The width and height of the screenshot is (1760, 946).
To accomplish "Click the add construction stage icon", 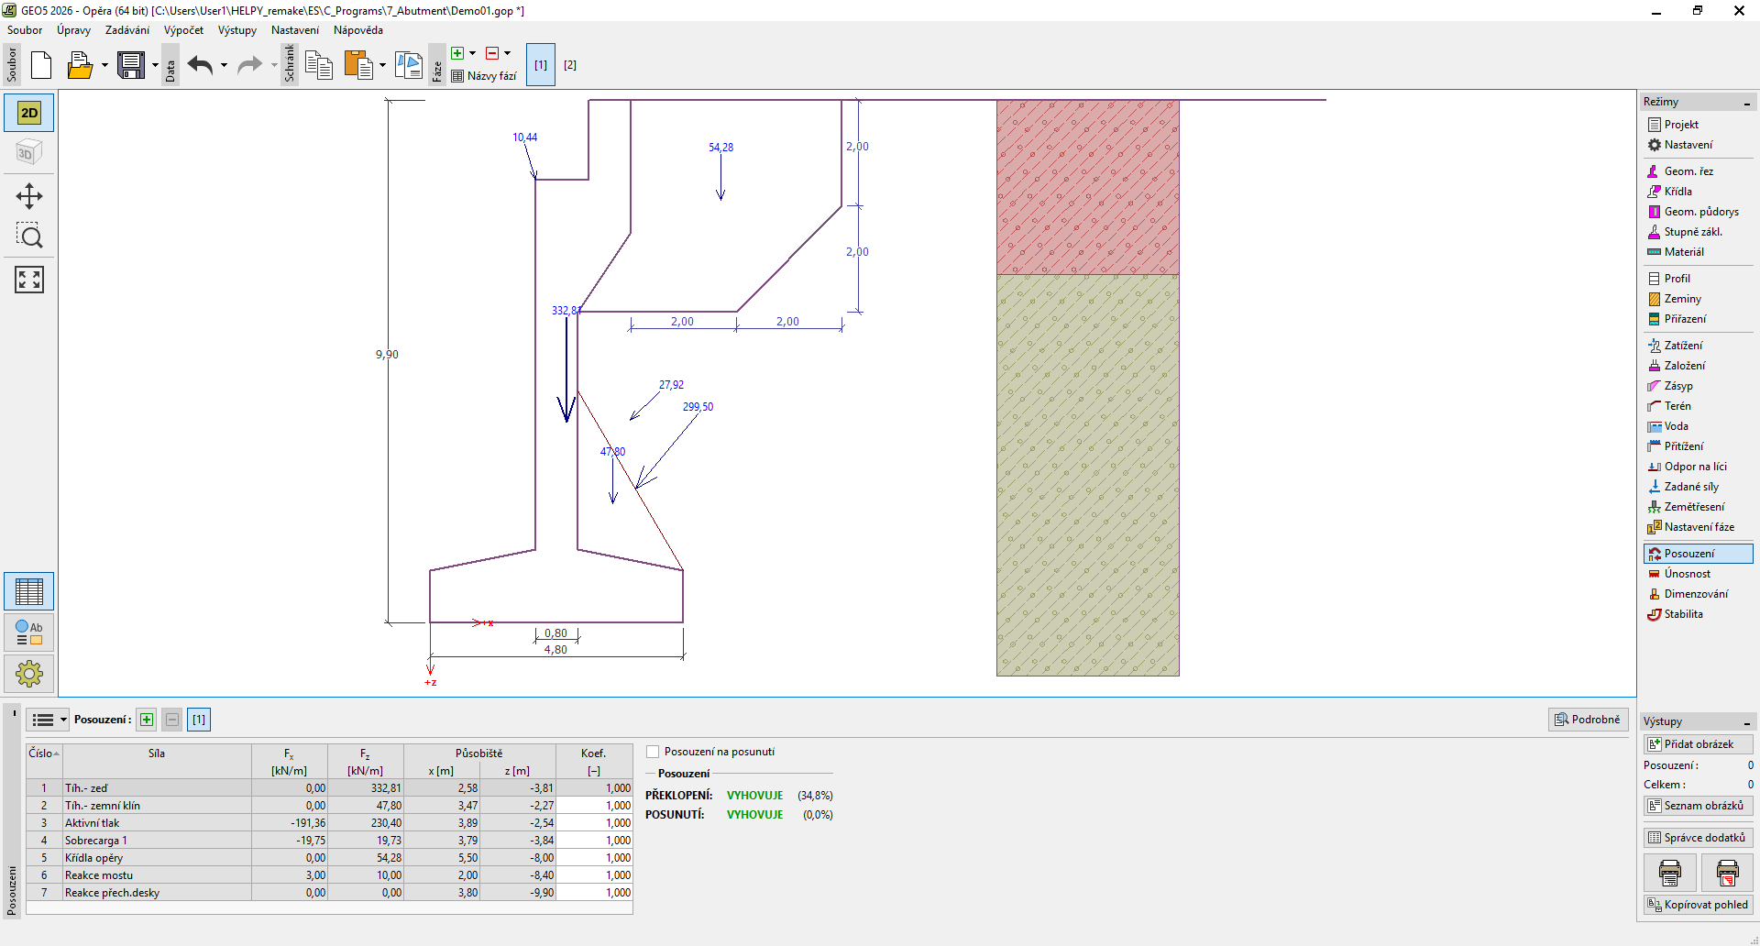I will [x=457, y=53].
